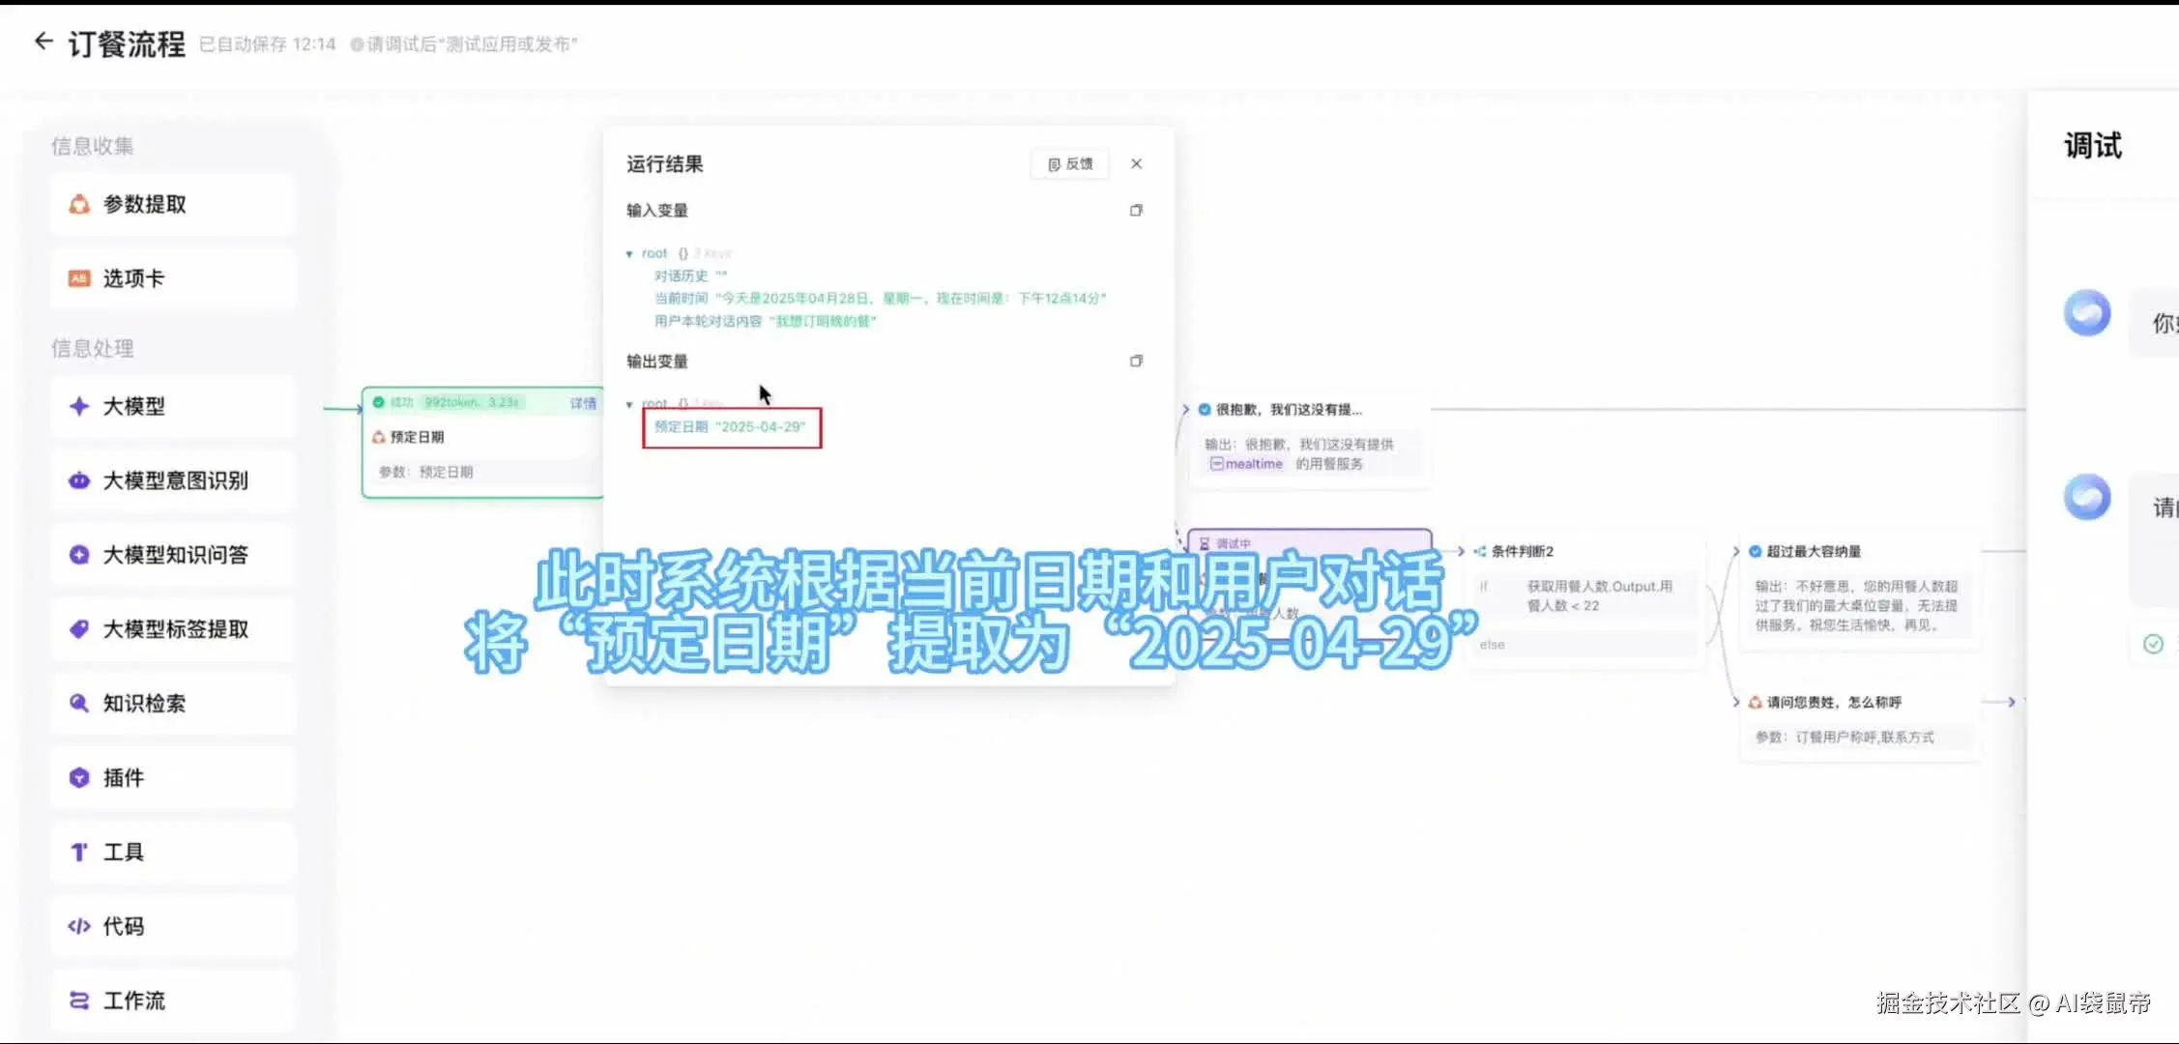Screen dimensions: 2179x1044
Task: Select 大模型知识问答 in the sidebar
Action: tap(78, 555)
